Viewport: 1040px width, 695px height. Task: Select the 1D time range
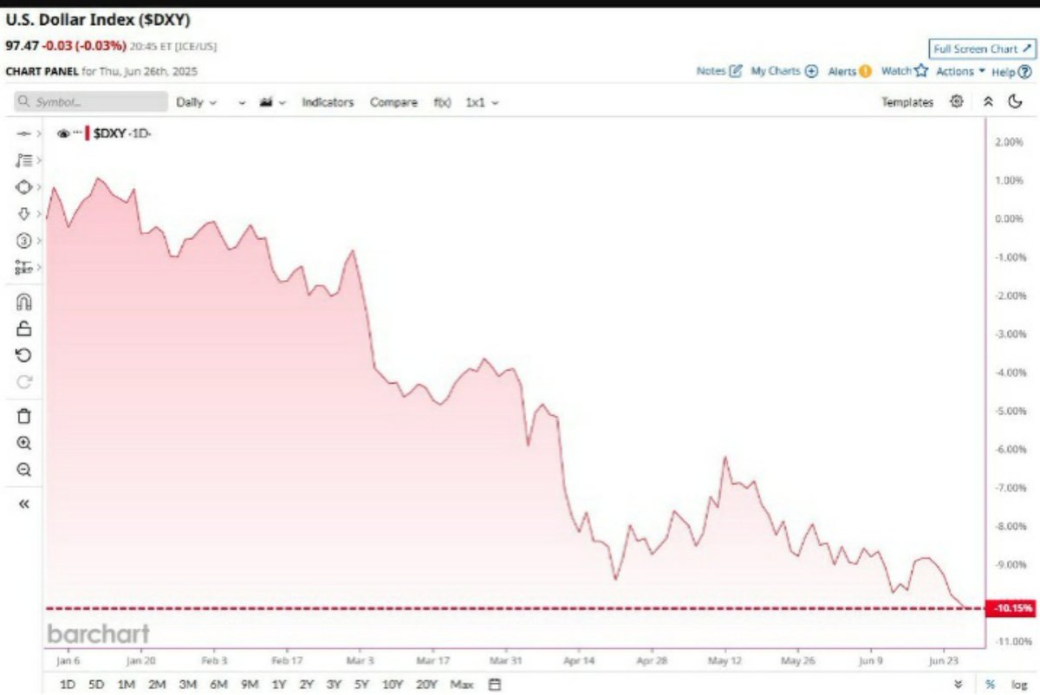68,685
